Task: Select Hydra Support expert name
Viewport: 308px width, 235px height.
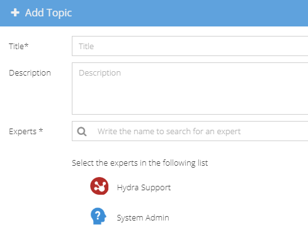Action: pos(144,188)
